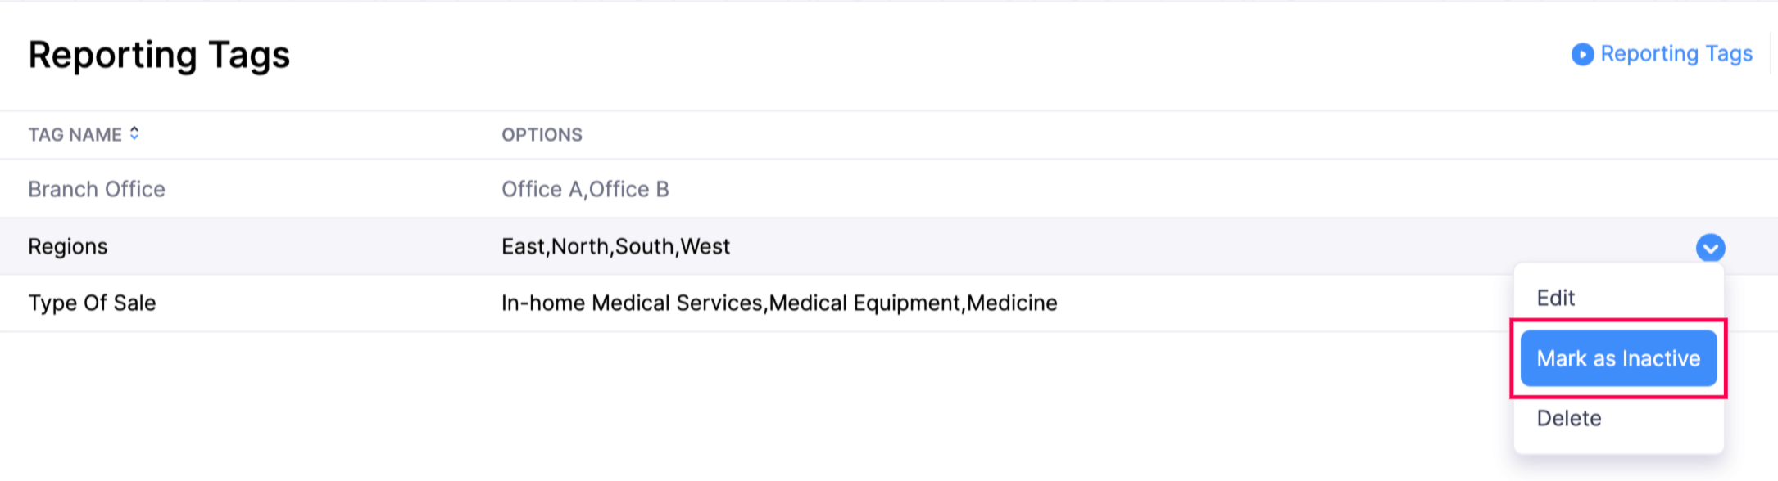Click the East,North,South,West options cell
The image size is (1778, 481).
pos(615,246)
